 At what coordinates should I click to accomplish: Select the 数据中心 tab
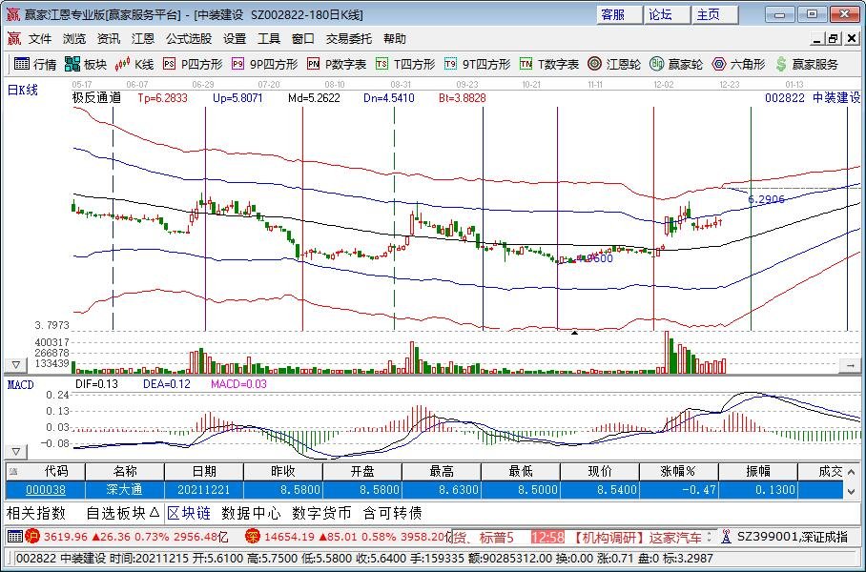[x=251, y=513]
